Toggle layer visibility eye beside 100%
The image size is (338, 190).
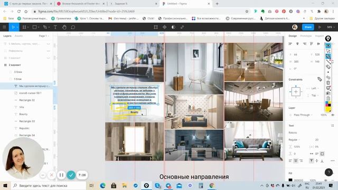333,115
